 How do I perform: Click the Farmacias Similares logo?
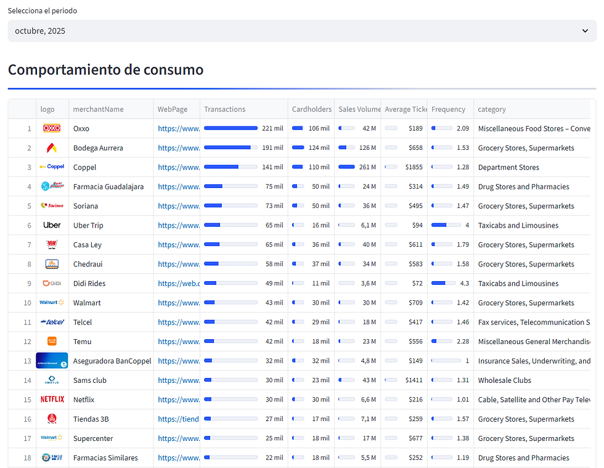(52, 458)
